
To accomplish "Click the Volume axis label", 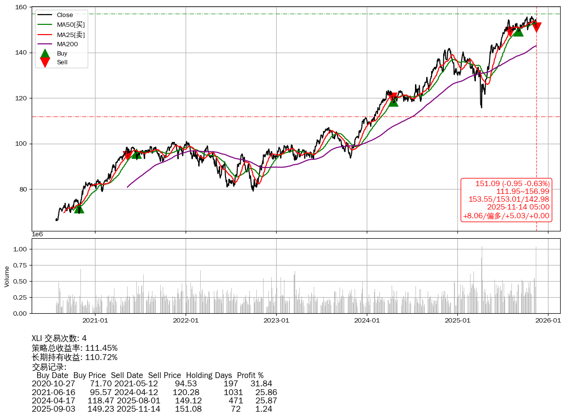I will click(x=7, y=276).
